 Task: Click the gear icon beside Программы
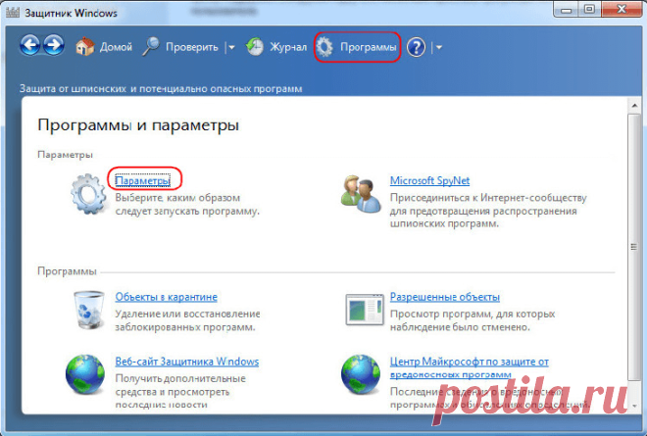pyautogui.click(x=324, y=47)
